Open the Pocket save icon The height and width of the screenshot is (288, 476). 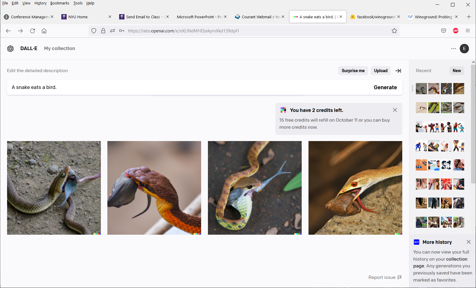pos(444,31)
